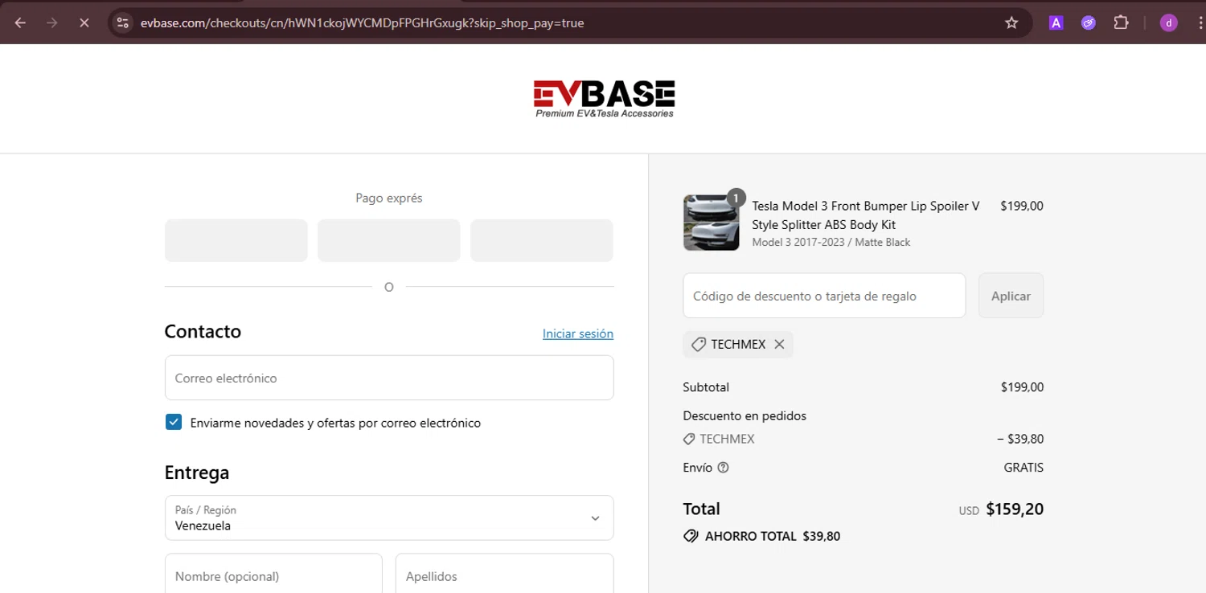Screen dimensions: 1206x593
Task: Click the tag icon beside AHORRO TOTAL
Action: [690, 536]
